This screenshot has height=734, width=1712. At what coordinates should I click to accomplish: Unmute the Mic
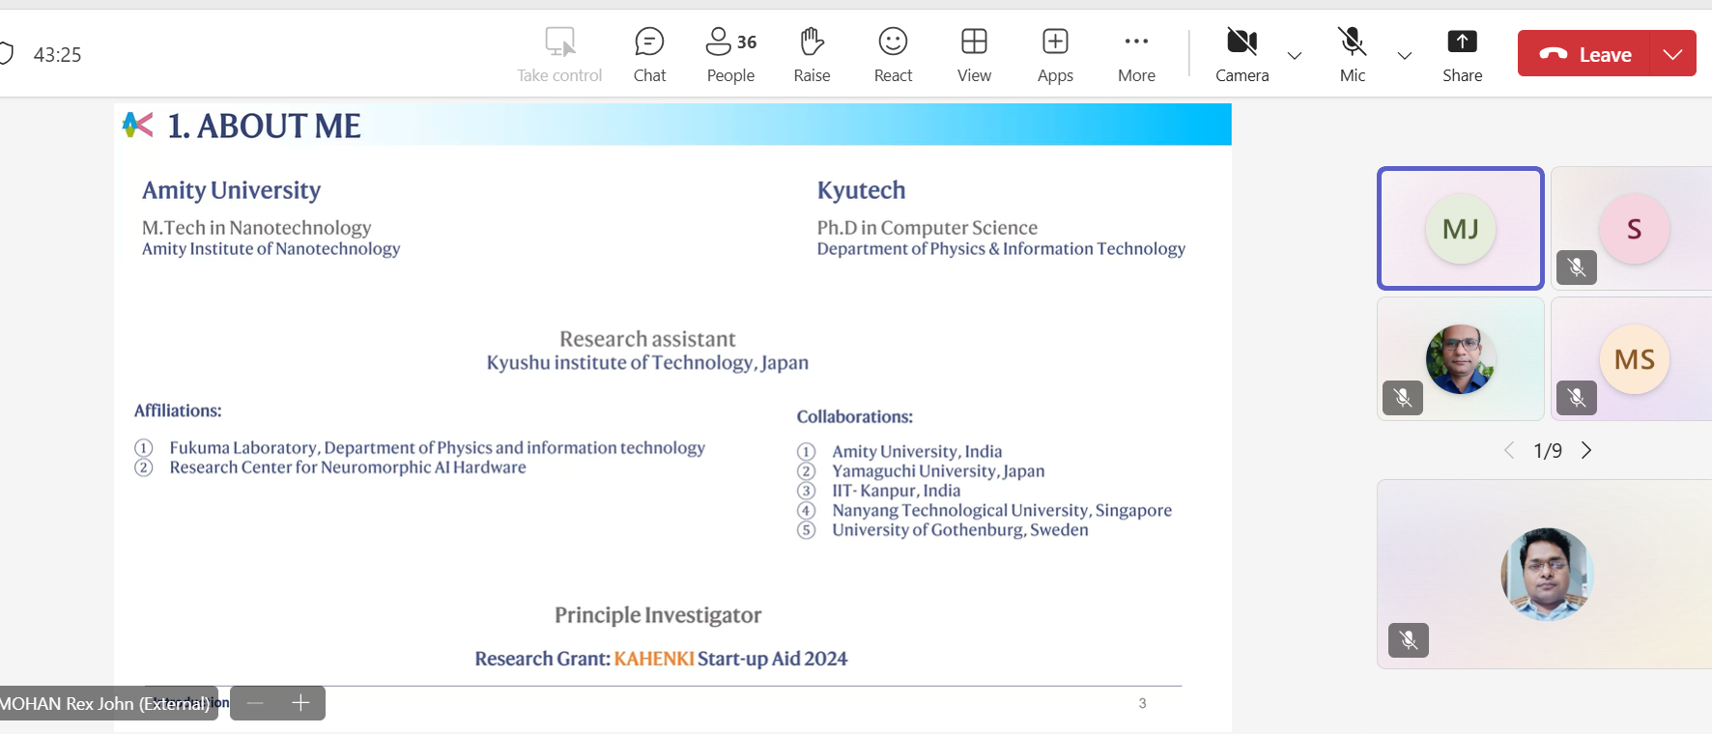pyautogui.click(x=1352, y=54)
